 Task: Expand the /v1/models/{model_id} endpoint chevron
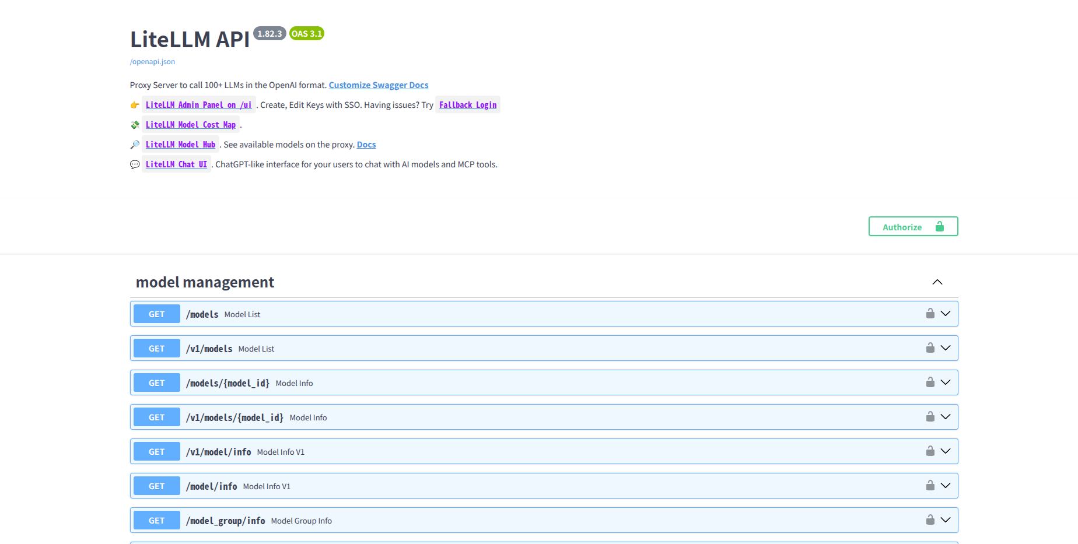coord(946,417)
